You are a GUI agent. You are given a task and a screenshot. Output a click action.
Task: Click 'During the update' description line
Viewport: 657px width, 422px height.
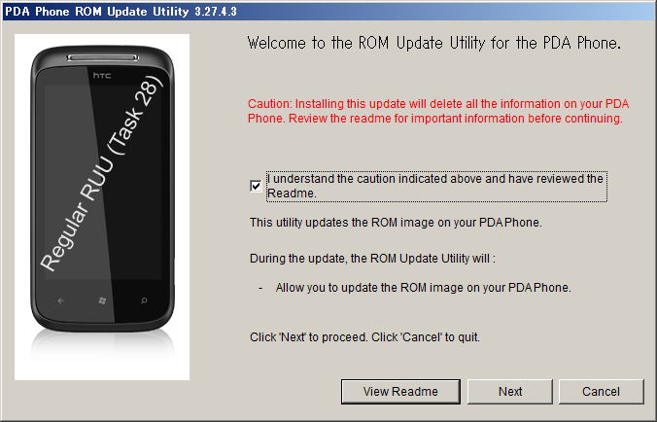click(372, 258)
